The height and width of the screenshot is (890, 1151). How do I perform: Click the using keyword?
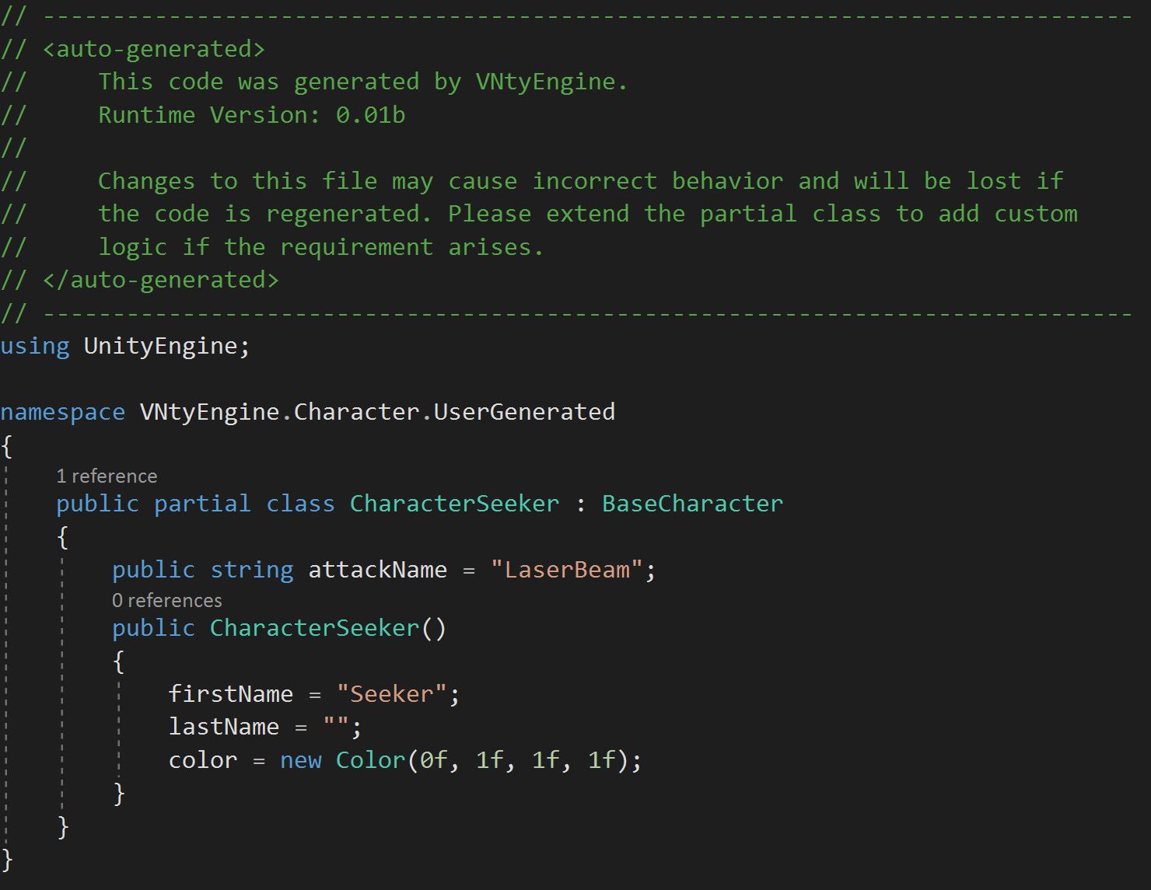pyautogui.click(x=34, y=346)
